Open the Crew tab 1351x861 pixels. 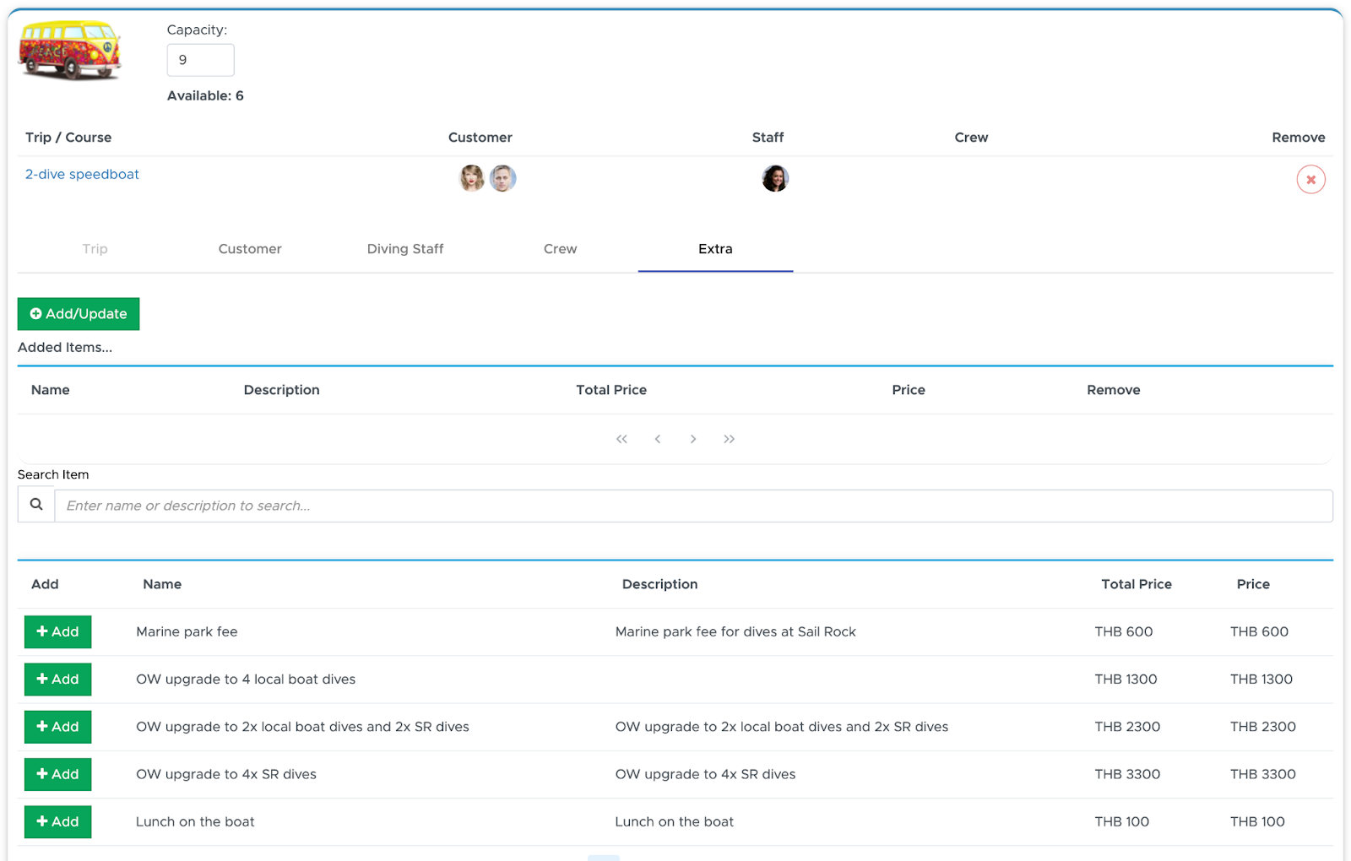point(560,249)
